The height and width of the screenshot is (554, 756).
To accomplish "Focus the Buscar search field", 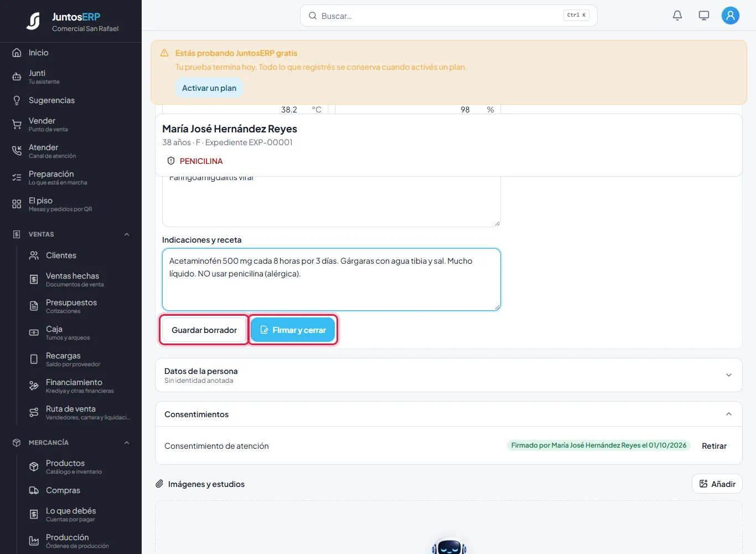I will pyautogui.click(x=449, y=16).
